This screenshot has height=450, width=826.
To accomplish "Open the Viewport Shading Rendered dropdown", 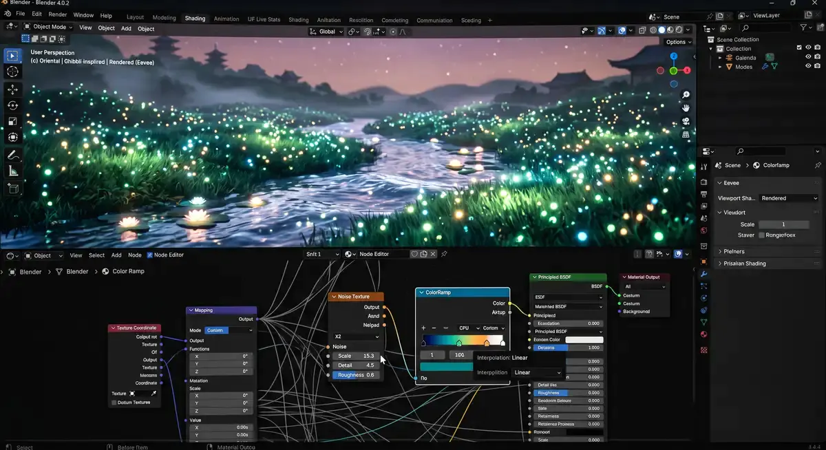I will [789, 198].
